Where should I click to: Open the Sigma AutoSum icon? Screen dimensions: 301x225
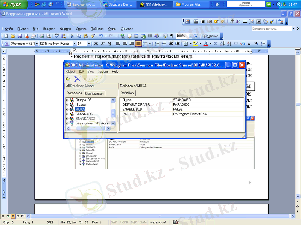pyautogui.click(x=216, y=43)
